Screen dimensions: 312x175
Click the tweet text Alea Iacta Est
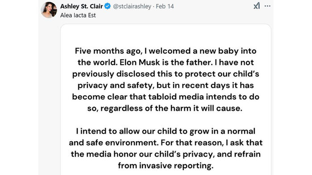pos(78,15)
